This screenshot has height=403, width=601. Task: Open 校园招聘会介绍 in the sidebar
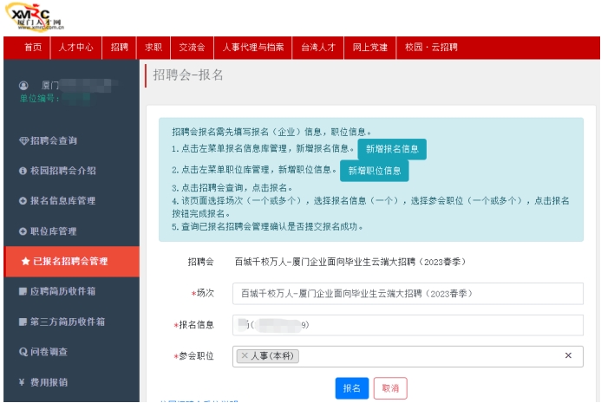[x=62, y=171]
